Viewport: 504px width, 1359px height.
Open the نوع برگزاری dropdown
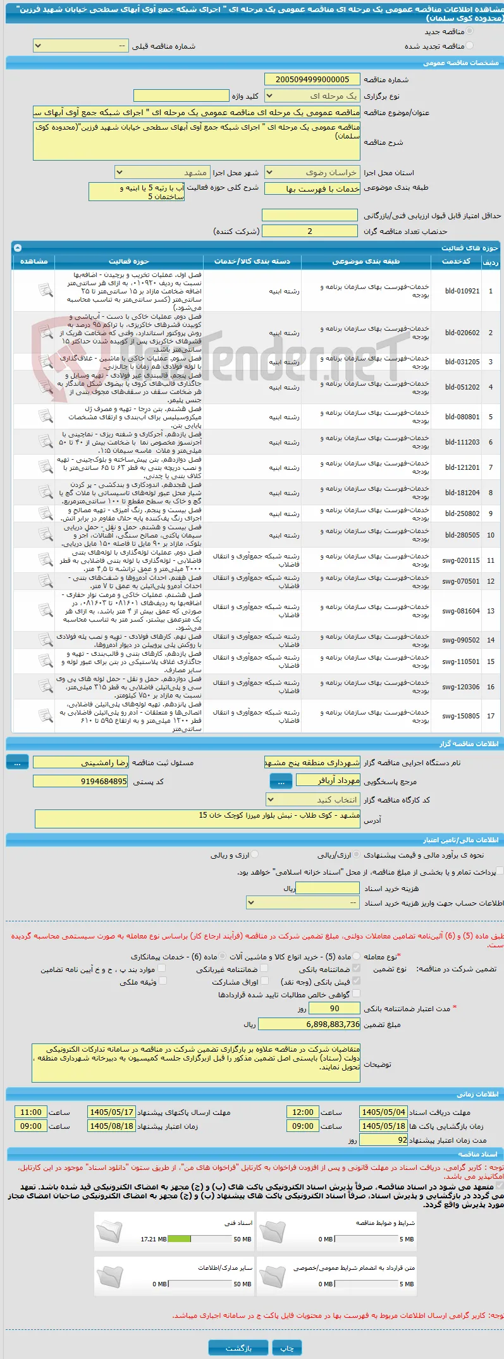click(312, 96)
